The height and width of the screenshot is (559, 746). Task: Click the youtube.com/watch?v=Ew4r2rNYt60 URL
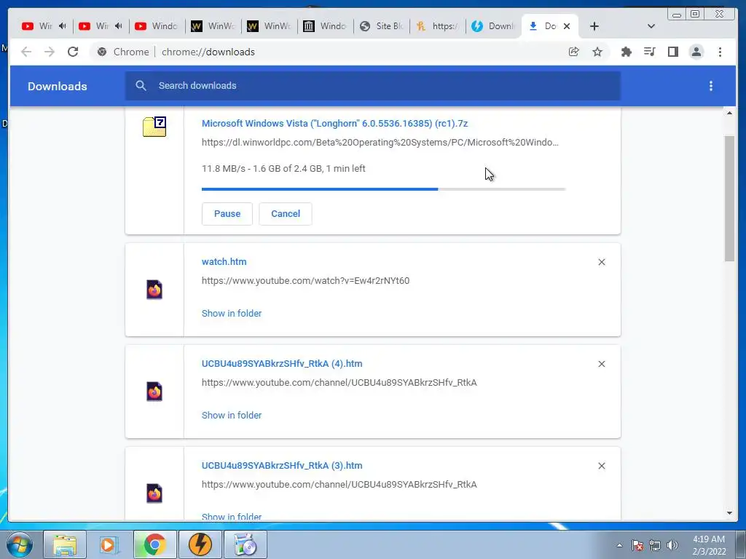point(305,281)
